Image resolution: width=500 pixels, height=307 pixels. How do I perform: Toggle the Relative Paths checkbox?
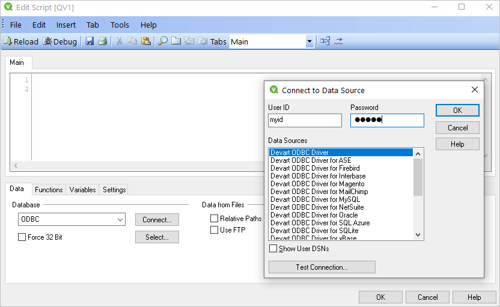pos(214,219)
